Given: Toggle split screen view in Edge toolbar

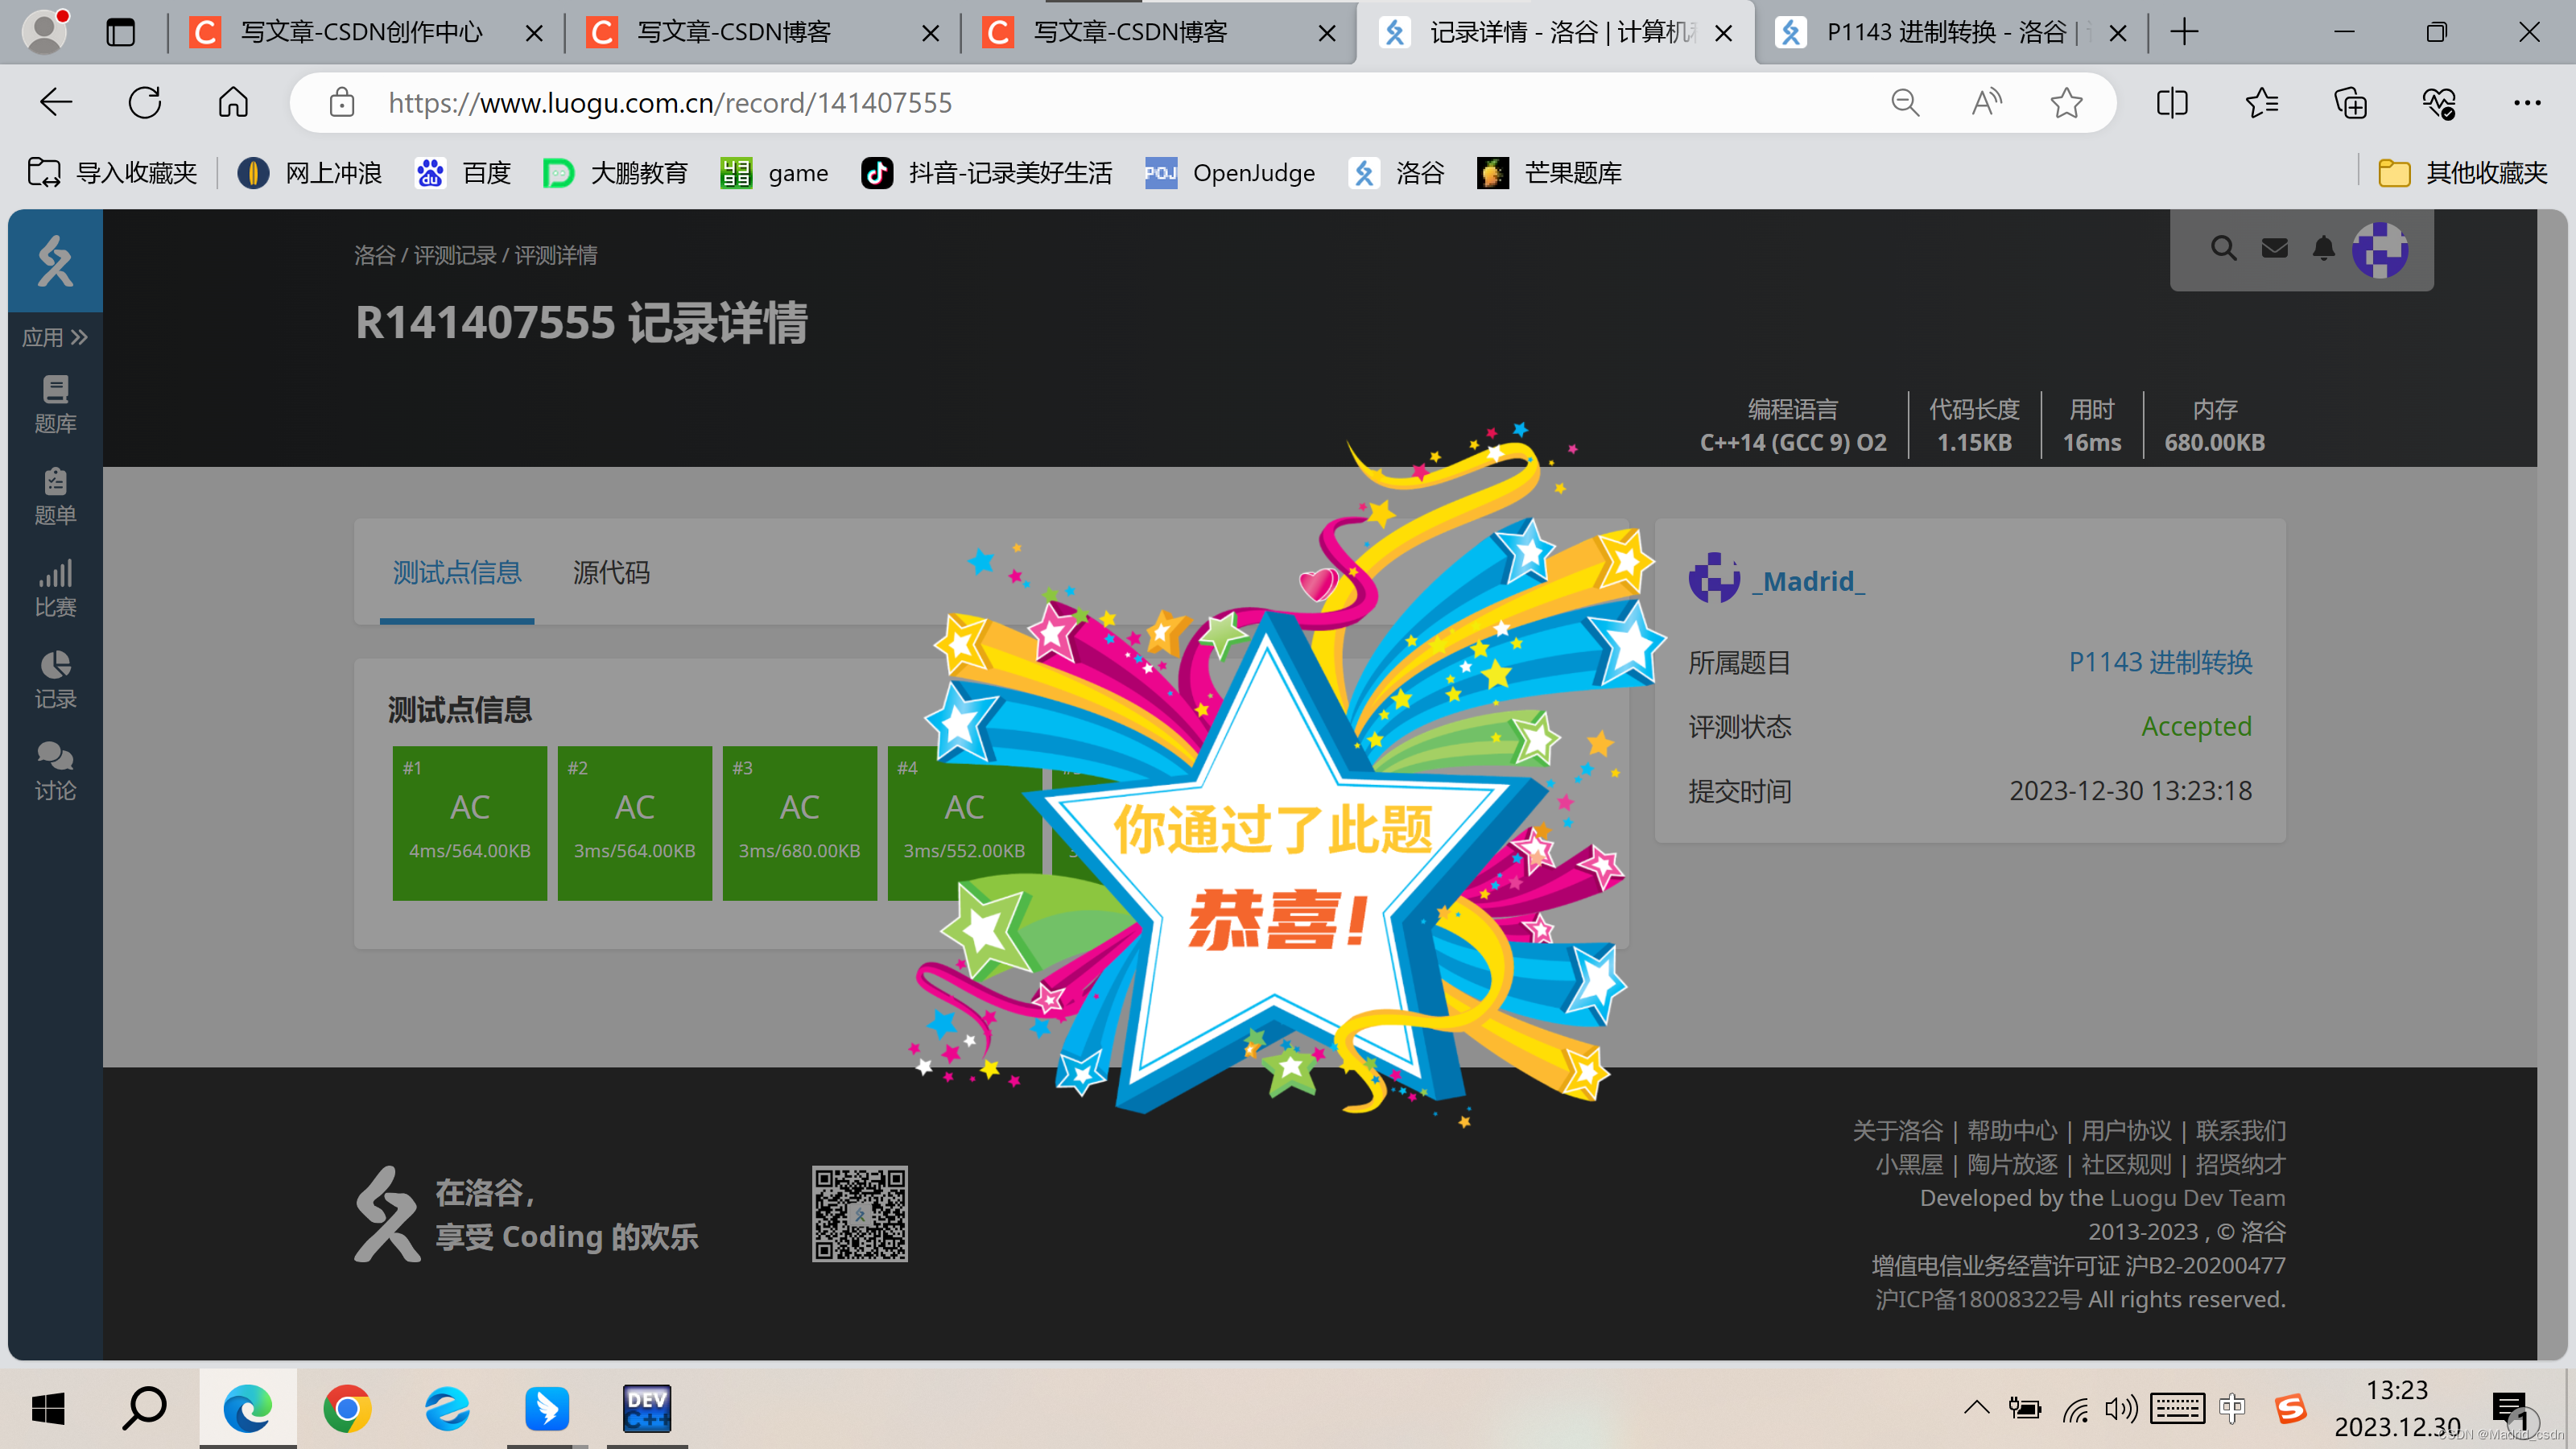Looking at the screenshot, I should [x=2172, y=102].
